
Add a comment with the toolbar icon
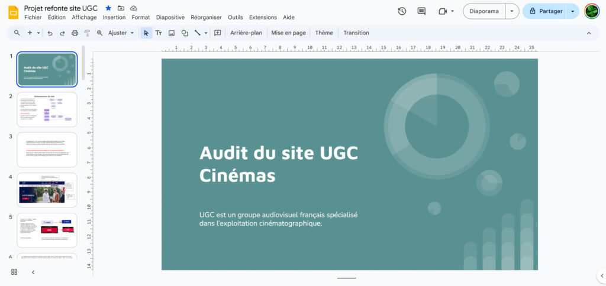click(218, 33)
